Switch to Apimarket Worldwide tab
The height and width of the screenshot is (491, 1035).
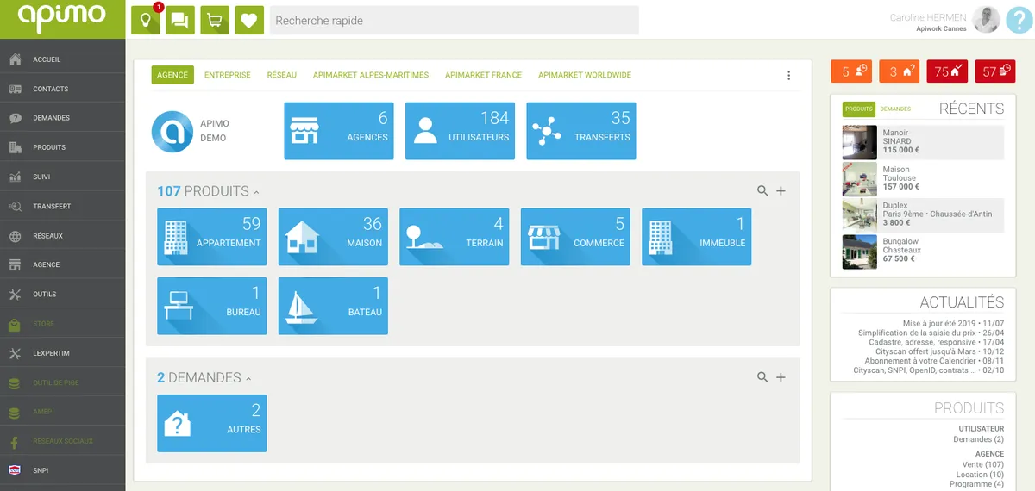(x=585, y=75)
